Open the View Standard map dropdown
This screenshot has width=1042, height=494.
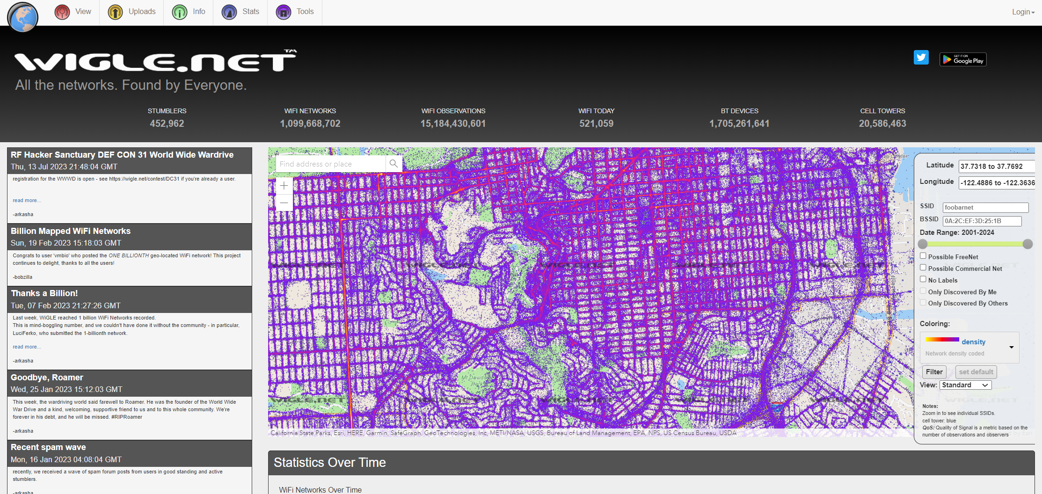tap(966, 385)
